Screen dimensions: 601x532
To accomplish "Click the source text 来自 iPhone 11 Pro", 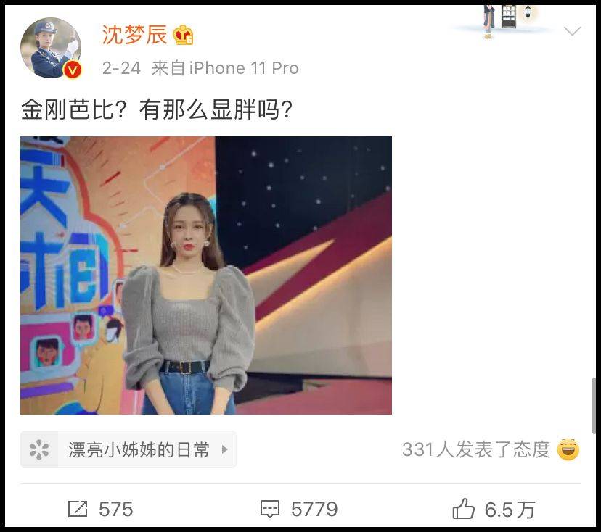I will coord(225,69).
